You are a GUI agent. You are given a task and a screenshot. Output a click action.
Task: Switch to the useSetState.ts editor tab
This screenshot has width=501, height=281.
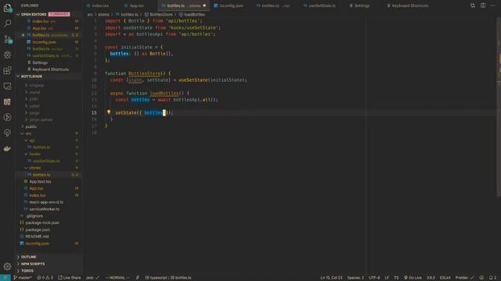(322, 5)
